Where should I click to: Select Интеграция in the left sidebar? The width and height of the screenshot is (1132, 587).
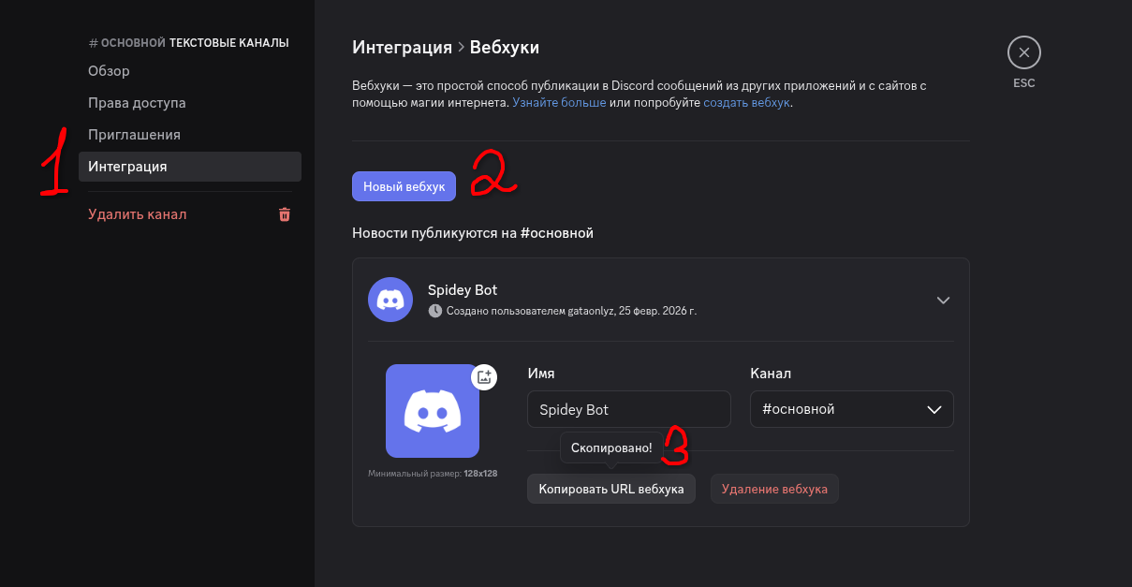tap(127, 167)
